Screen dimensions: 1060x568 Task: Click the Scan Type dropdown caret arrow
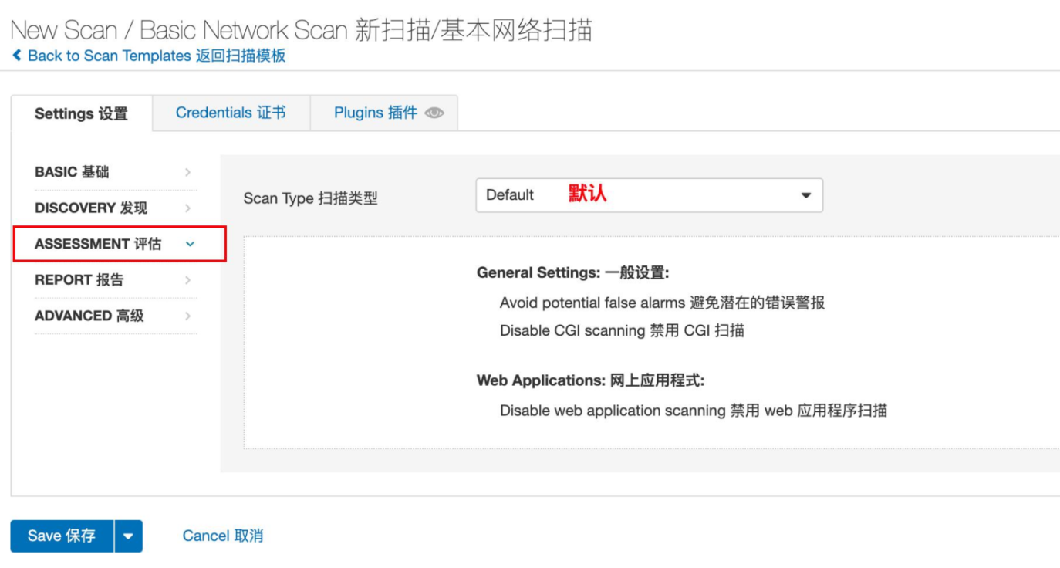coord(806,195)
